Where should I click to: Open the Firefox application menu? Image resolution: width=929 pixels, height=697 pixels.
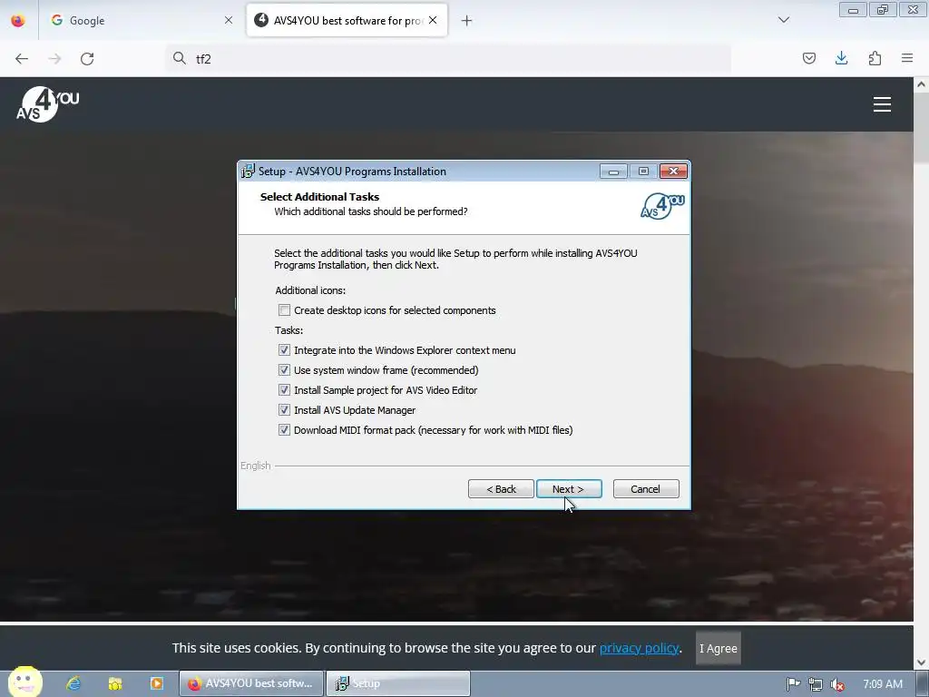point(907,58)
